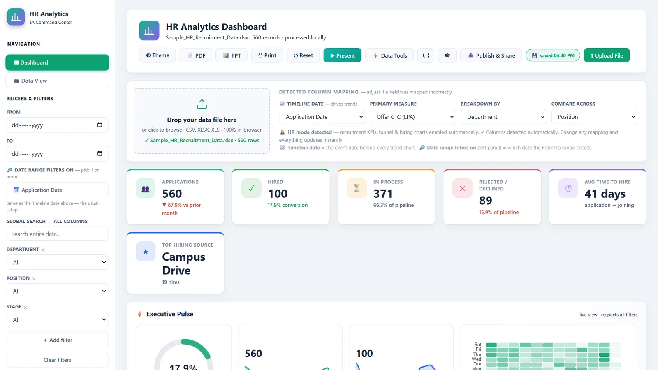Image resolution: width=658 pixels, height=370 pixels.
Task: Click the Clear filters button
Action: coord(57,360)
